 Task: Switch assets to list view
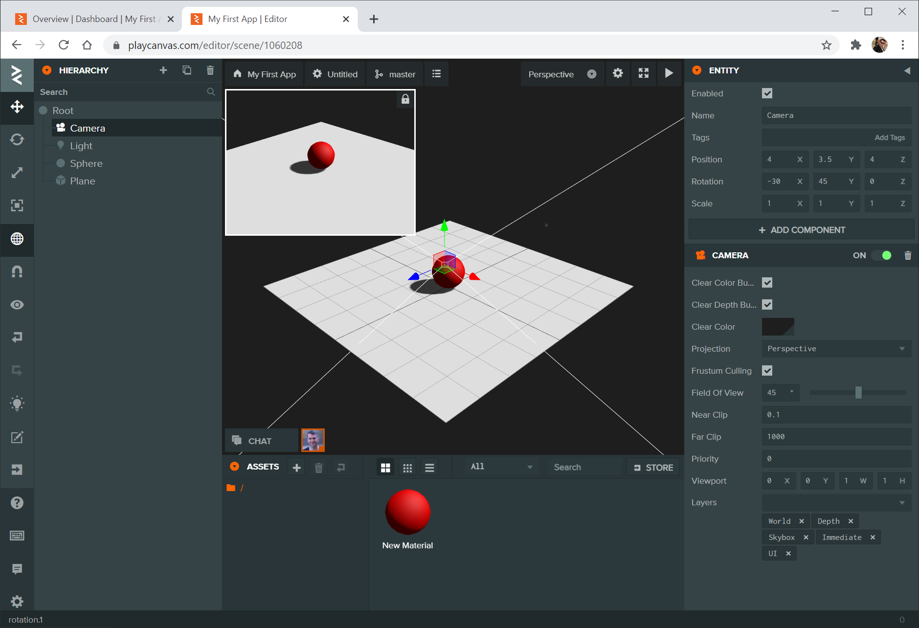click(x=429, y=468)
